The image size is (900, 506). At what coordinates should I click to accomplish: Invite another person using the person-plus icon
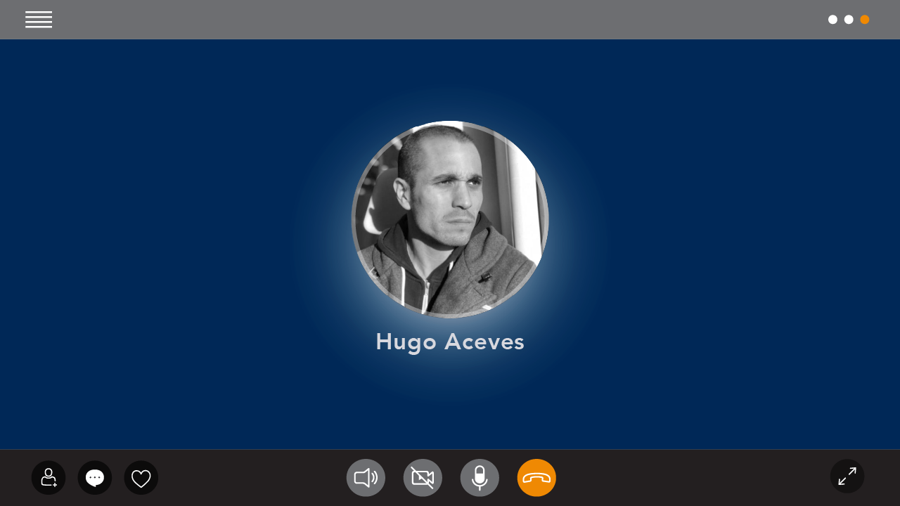click(49, 478)
